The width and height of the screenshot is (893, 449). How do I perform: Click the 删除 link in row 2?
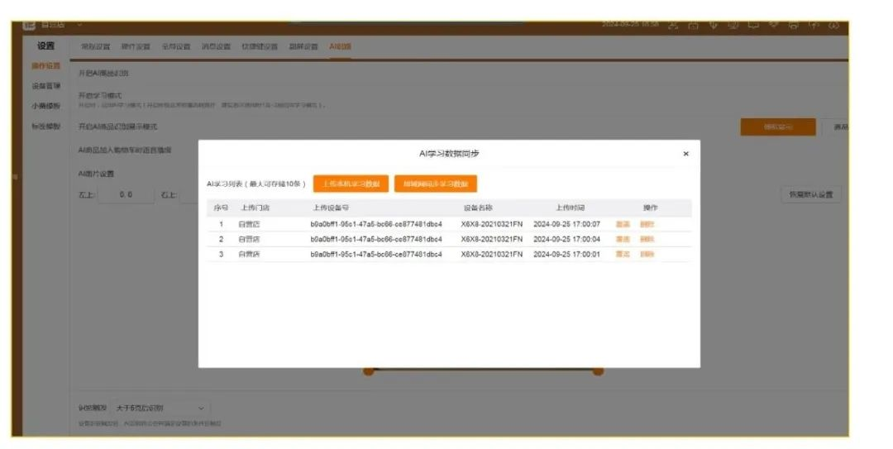coord(647,239)
